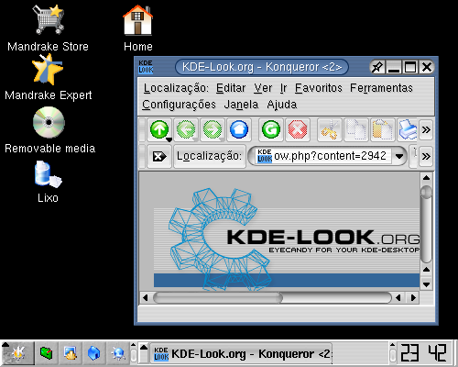
Task: Click KDE Look window menu icon in titlebar
Action: click(x=146, y=67)
